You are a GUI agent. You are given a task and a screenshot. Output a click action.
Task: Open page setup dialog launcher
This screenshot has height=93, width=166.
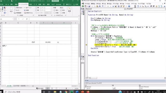(33, 16)
